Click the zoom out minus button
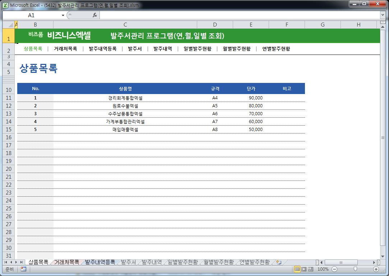Viewport: 389px width, 276px height. (x=334, y=269)
